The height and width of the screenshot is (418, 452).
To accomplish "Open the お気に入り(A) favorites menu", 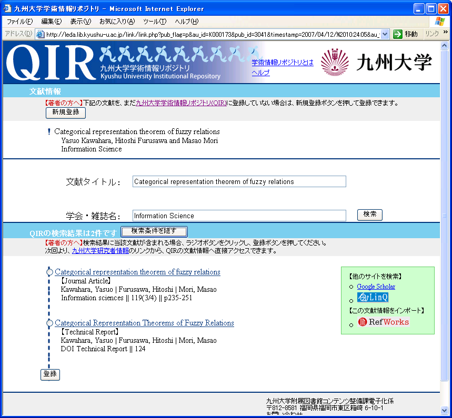I will tap(117, 22).
